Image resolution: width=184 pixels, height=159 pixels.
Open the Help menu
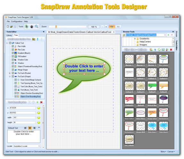click(x=26, y=21)
